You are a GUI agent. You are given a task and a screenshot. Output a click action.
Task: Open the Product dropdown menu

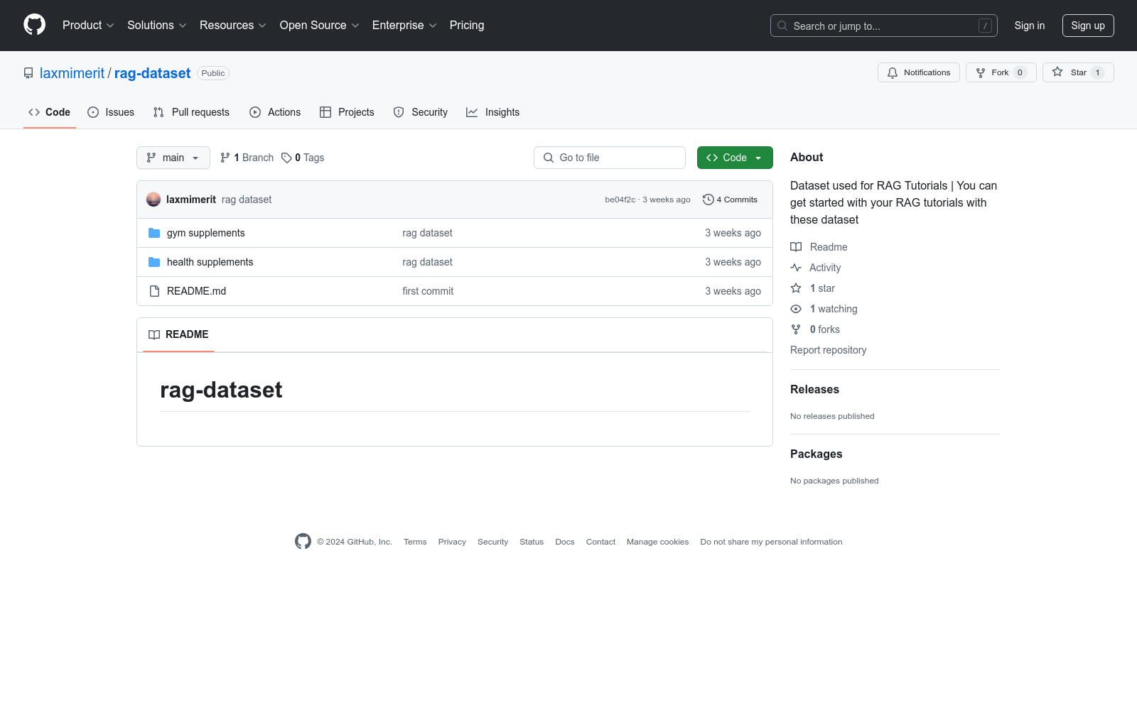(x=88, y=25)
